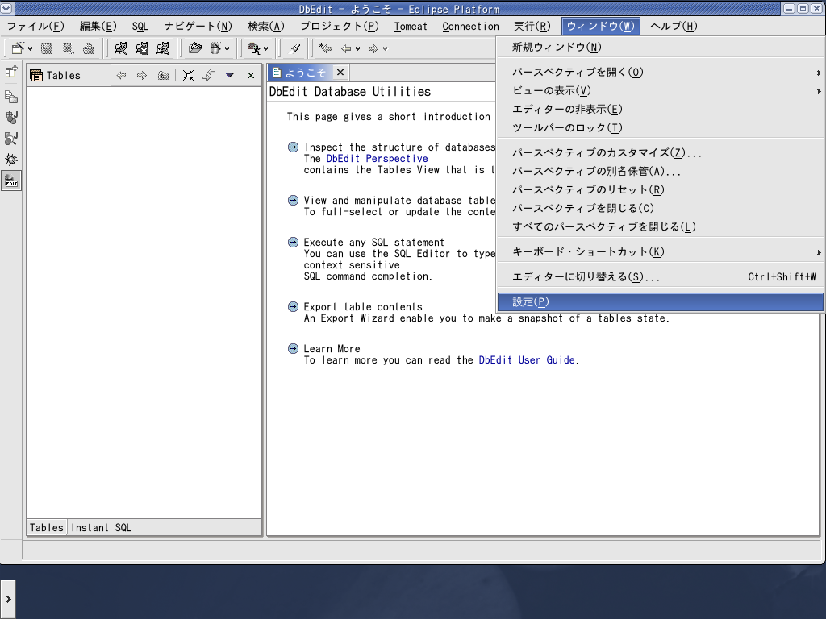Screen dimensions: 826x619
Task: Open the Tomcat menu
Action: 411,27
